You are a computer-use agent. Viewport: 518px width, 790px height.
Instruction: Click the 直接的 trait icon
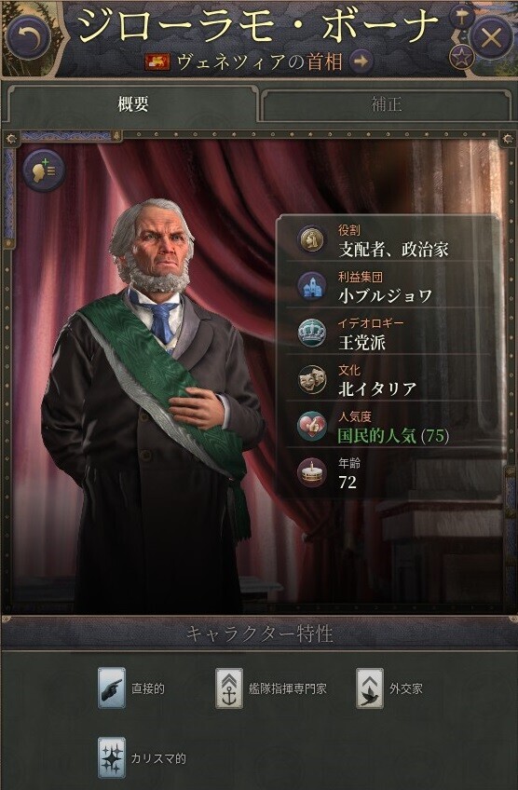[x=112, y=688]
